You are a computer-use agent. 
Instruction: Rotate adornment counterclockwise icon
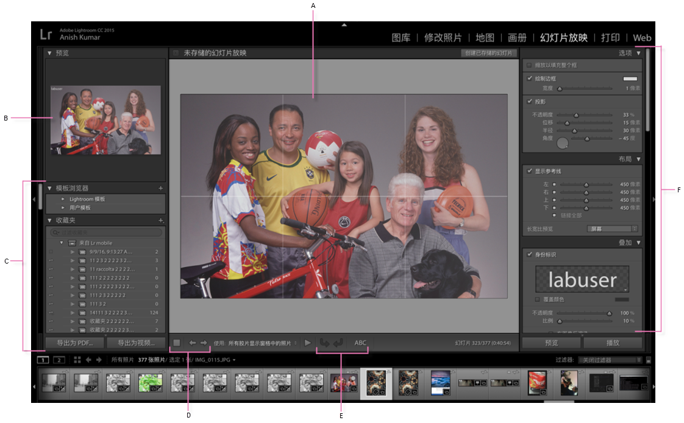pos(324,343)
